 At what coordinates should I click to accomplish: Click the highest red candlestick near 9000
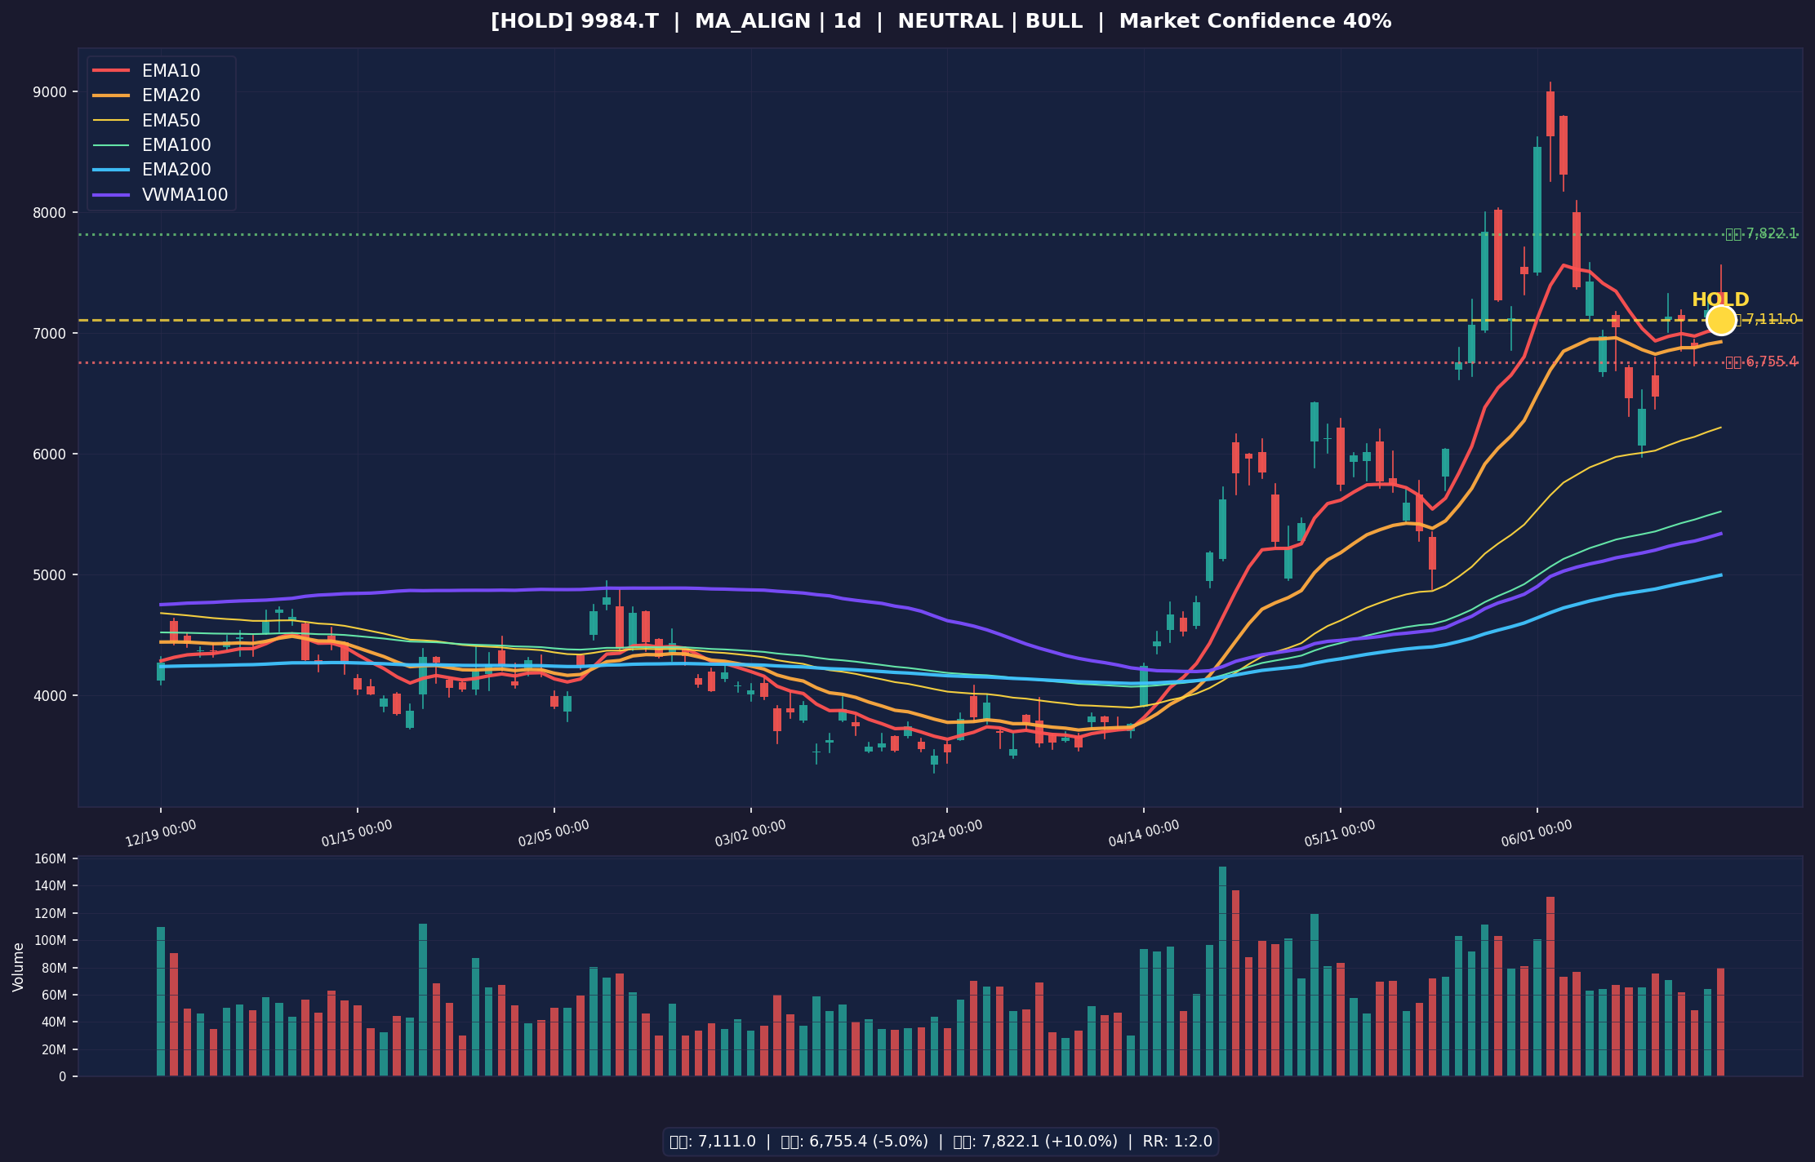(1550, 113)
